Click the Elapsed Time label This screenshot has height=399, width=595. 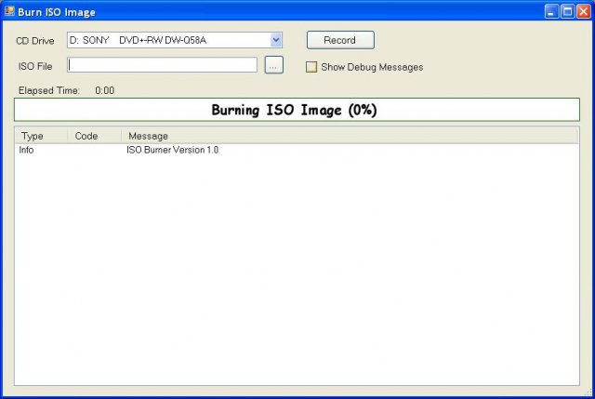click(49, 90)
